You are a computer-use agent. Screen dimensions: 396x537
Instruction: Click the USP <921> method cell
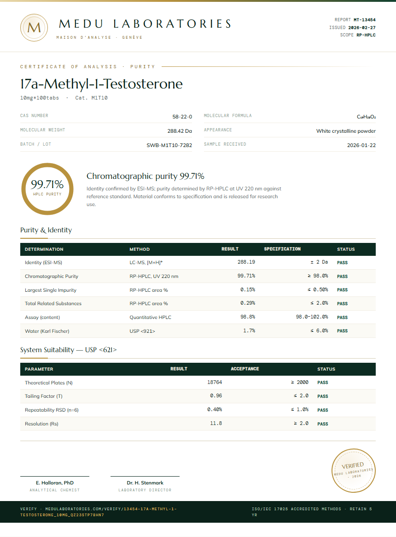point(142,331)
